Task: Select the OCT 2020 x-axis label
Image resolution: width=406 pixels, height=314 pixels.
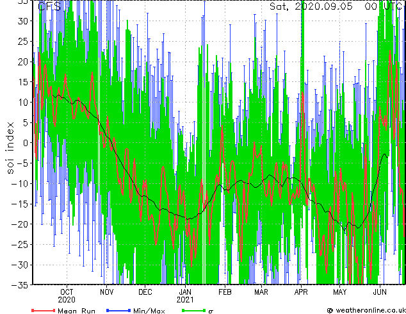Action: point(67,295)
